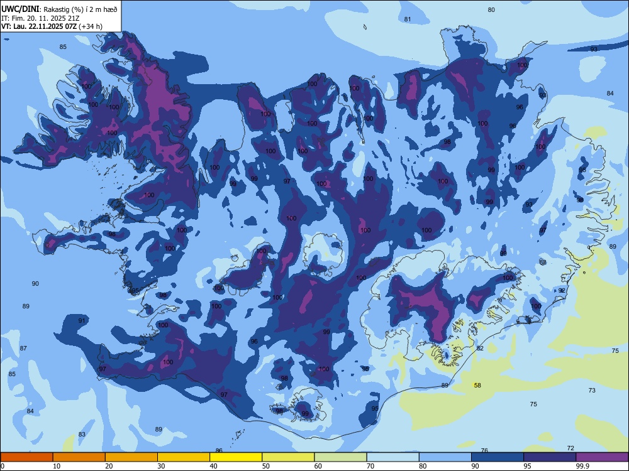629x471 pixels.
Task: Click the 70–80 pale blue legend swatch
Action: tap(392, 457)
